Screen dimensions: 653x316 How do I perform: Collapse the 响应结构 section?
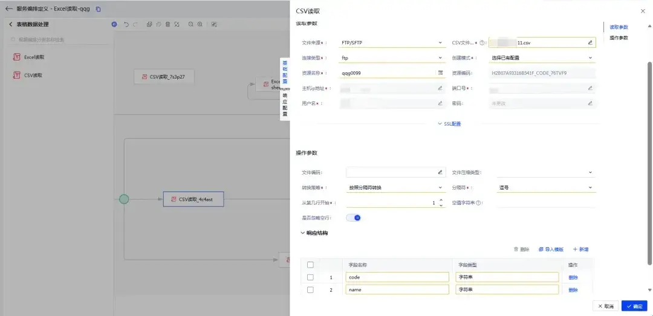pos(314,233)
